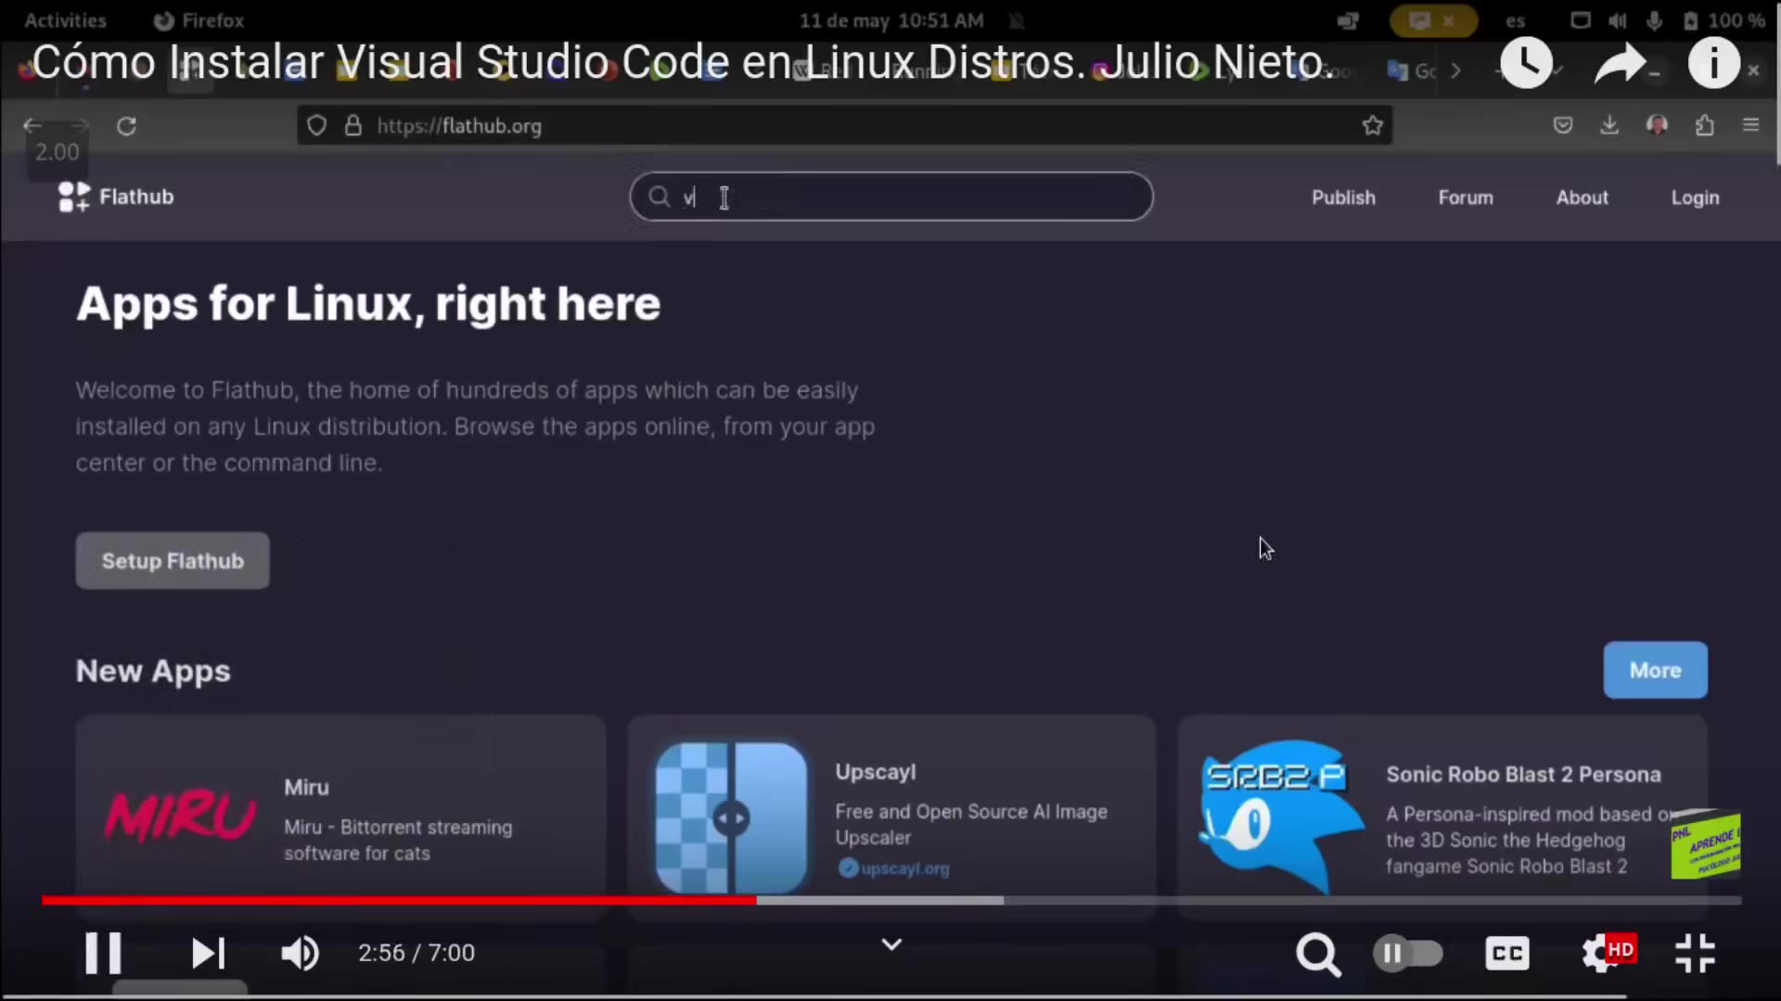This screenshot has width=1781, height=1001.
Task: Click the tracking protection shield
Action: [x=316, y=125]
